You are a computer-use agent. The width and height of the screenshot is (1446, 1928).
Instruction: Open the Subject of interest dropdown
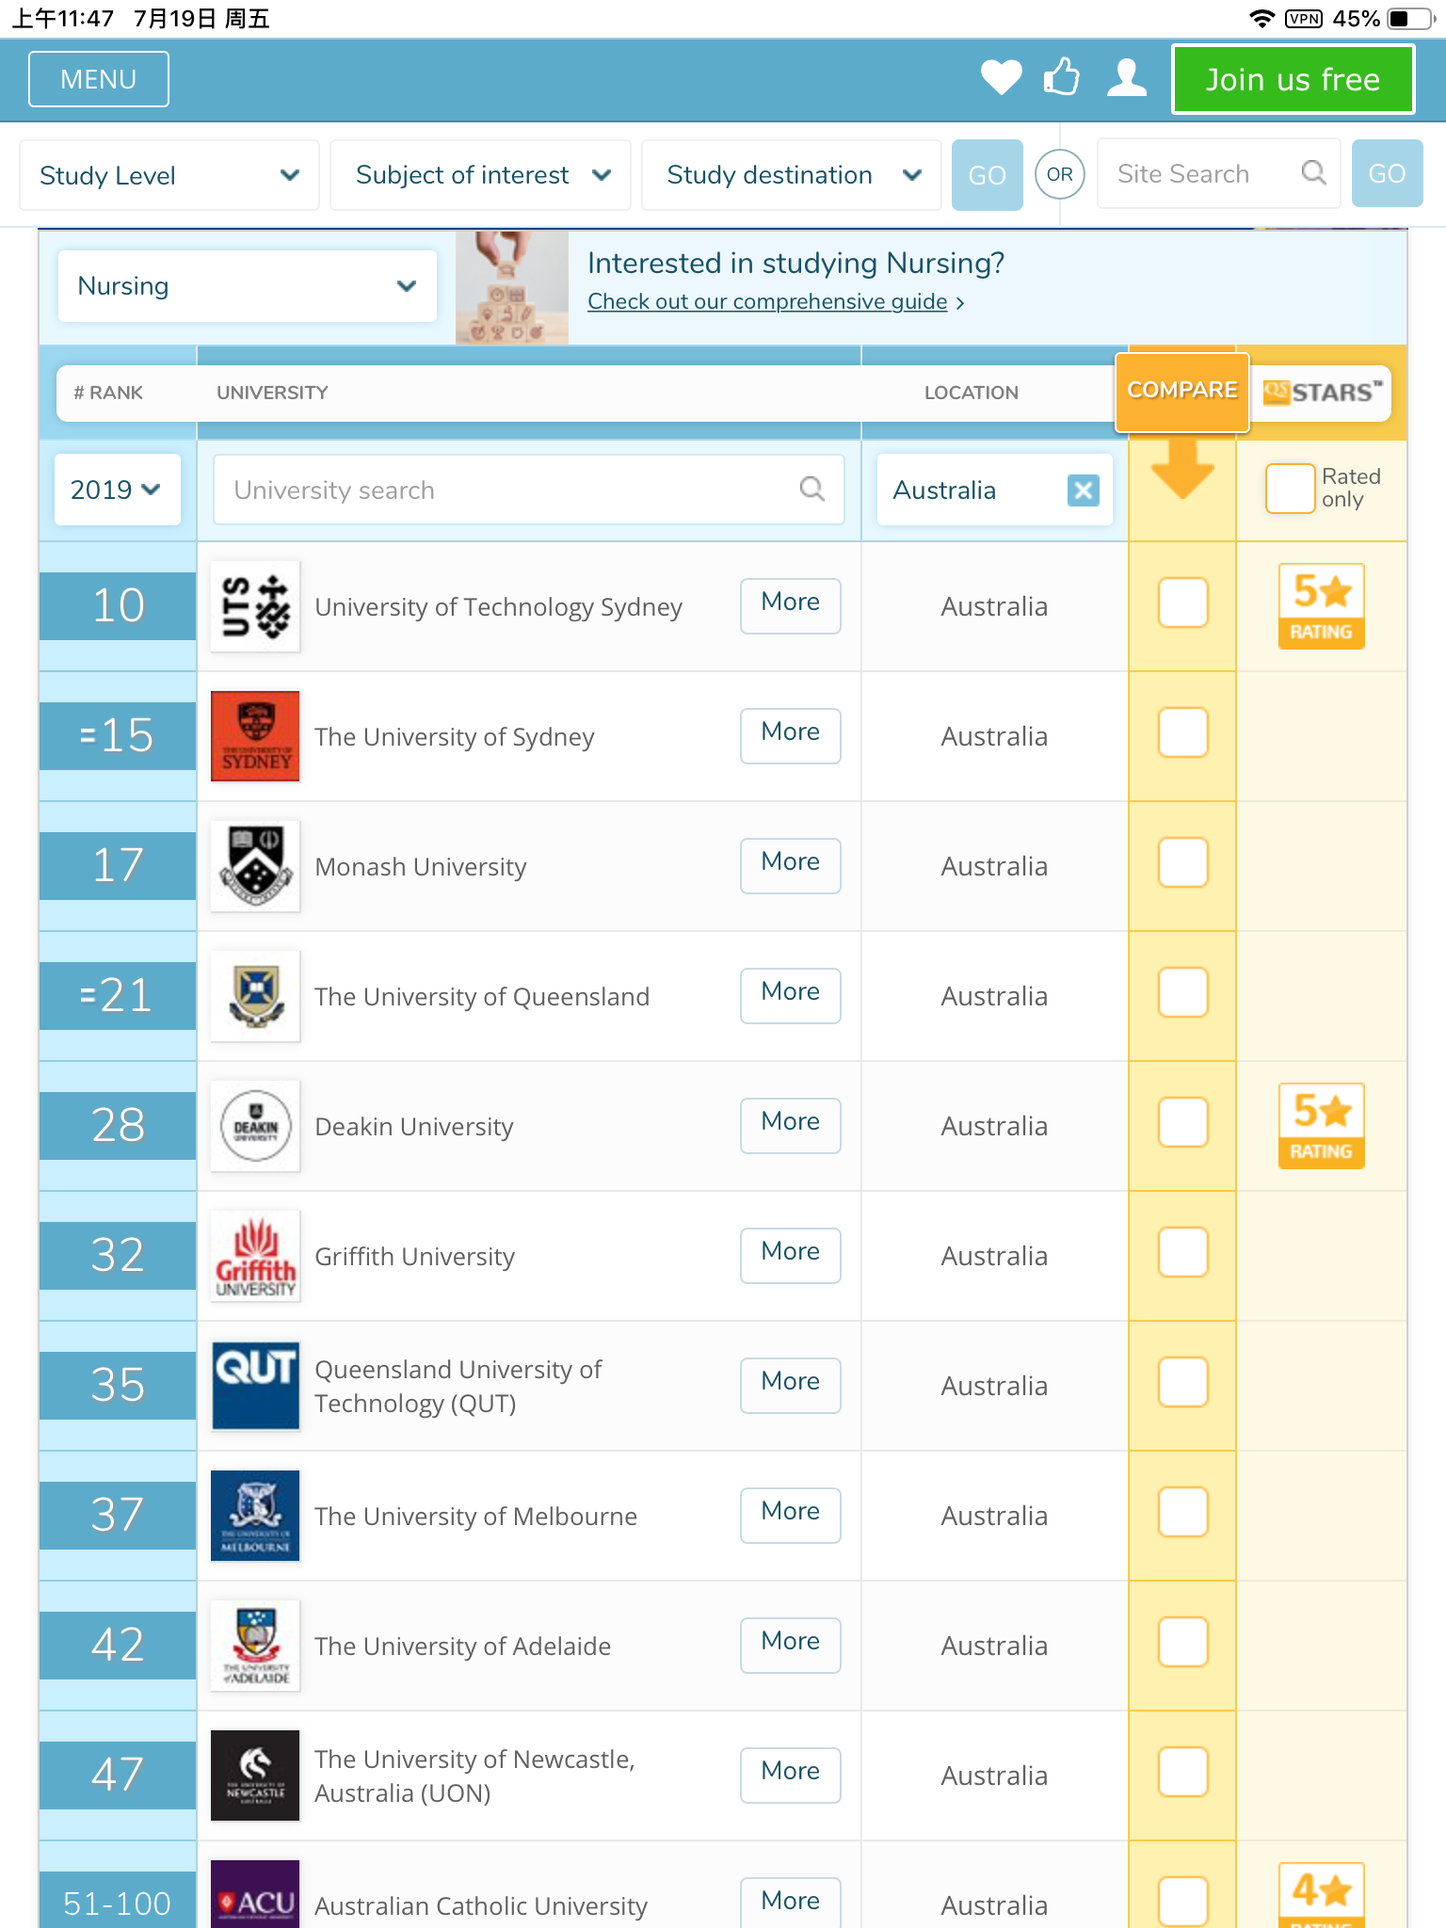click(481, 175)
